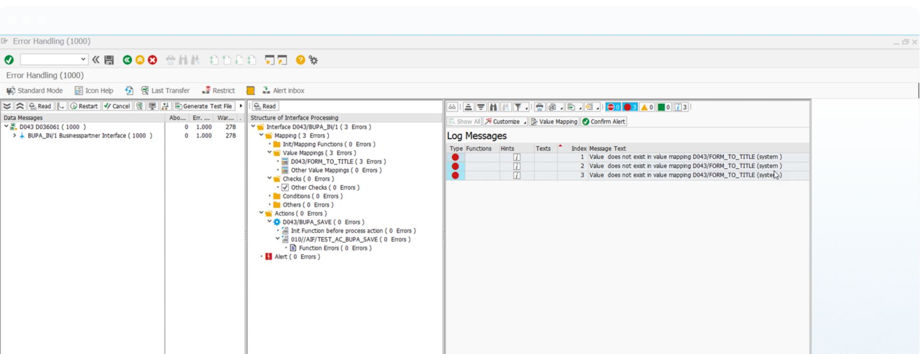Image resolution: width=920 pixels, height=354 pixels.
Task: Click the Alert inbox button
Action: tap(283, 91)
